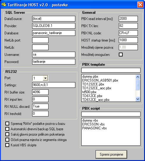Click the PBX template list's down arrow
The width and height of the screenshot is (145, 161).
(x=138, y=99)
